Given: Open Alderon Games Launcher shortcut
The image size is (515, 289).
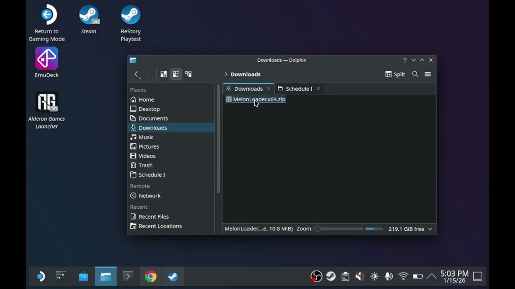Looking at the screenshot, I should [x=47, y=110].
